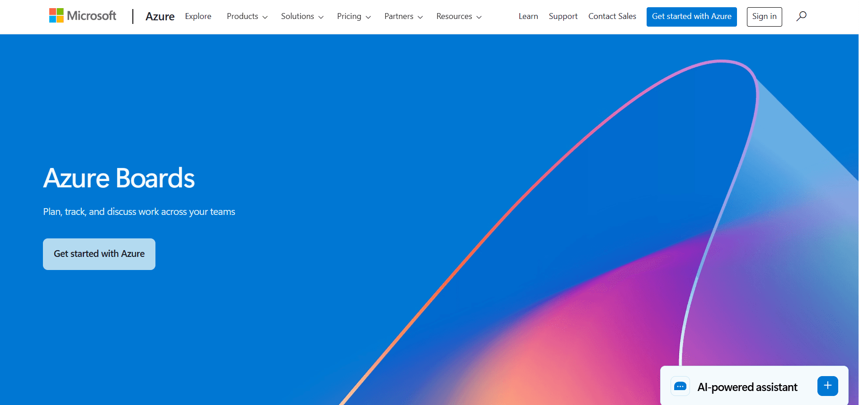Expand the Resources dropdown

point(459,16)
